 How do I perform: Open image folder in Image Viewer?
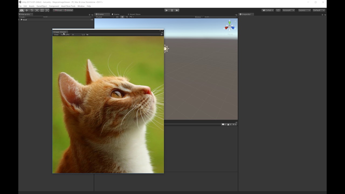pos(87,34)
